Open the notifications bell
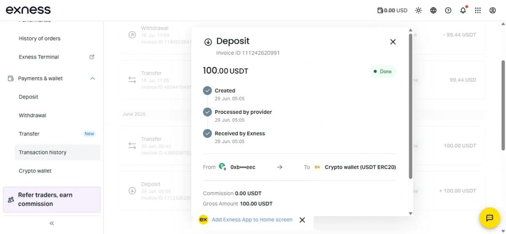 (x=463, y=10)
